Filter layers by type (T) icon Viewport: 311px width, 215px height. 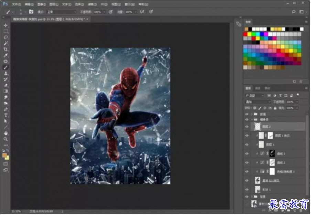click(280, 96)
